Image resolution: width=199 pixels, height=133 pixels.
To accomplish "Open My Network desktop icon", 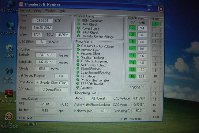I will [9, 26].
